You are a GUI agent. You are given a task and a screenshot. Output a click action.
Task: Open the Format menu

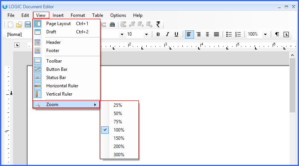click(x=78, y=15)
